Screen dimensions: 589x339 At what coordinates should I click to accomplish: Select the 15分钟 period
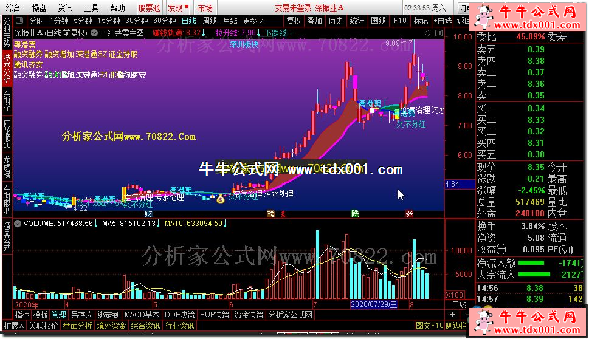coord(109,21)
